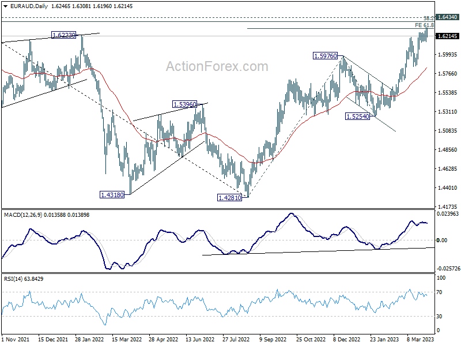Click the current price tag 1.62145

[448, 36]
